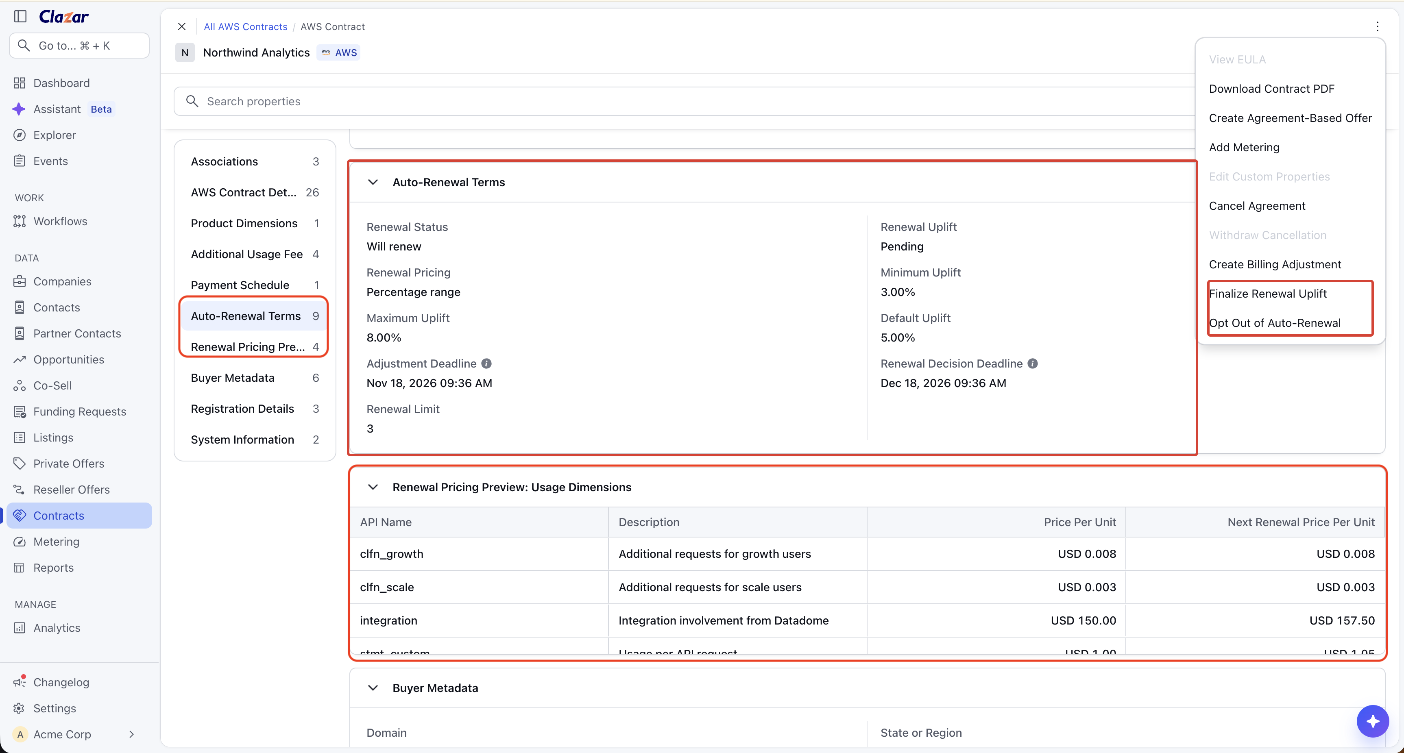Viewport: 1404px width, 753px height.
Task: Collapse the Auto-Renewal Terms section
Action: 373,182
